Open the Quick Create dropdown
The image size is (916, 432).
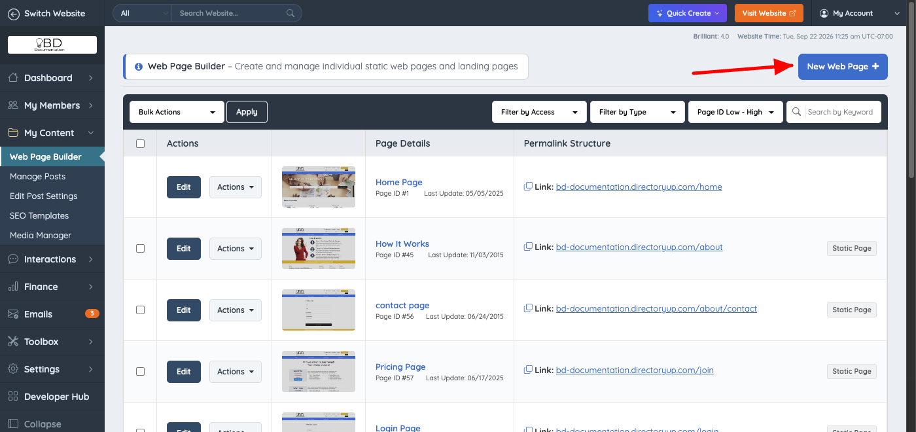(688, 13)
